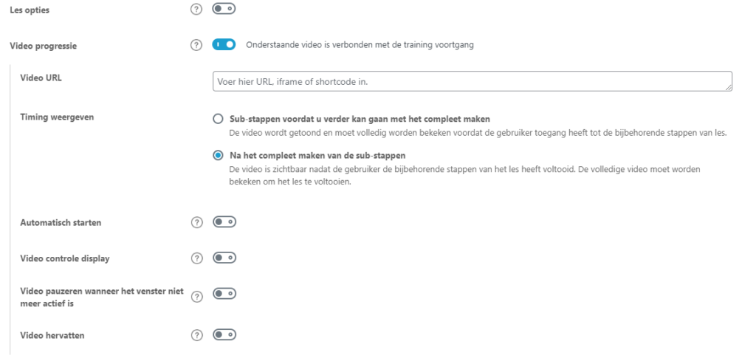
Task: Click the 'Na het compleet maken van de sub-stappen' label text
Action: click(x=317, y=155)
